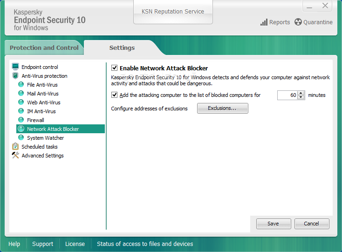Click the Endpoint control monitor icon

point(15,67)
